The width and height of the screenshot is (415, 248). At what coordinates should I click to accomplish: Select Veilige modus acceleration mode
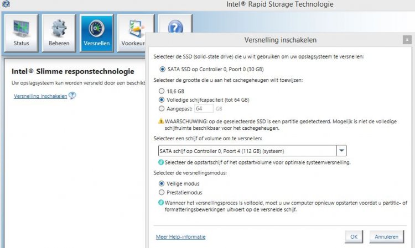[162, 183]
